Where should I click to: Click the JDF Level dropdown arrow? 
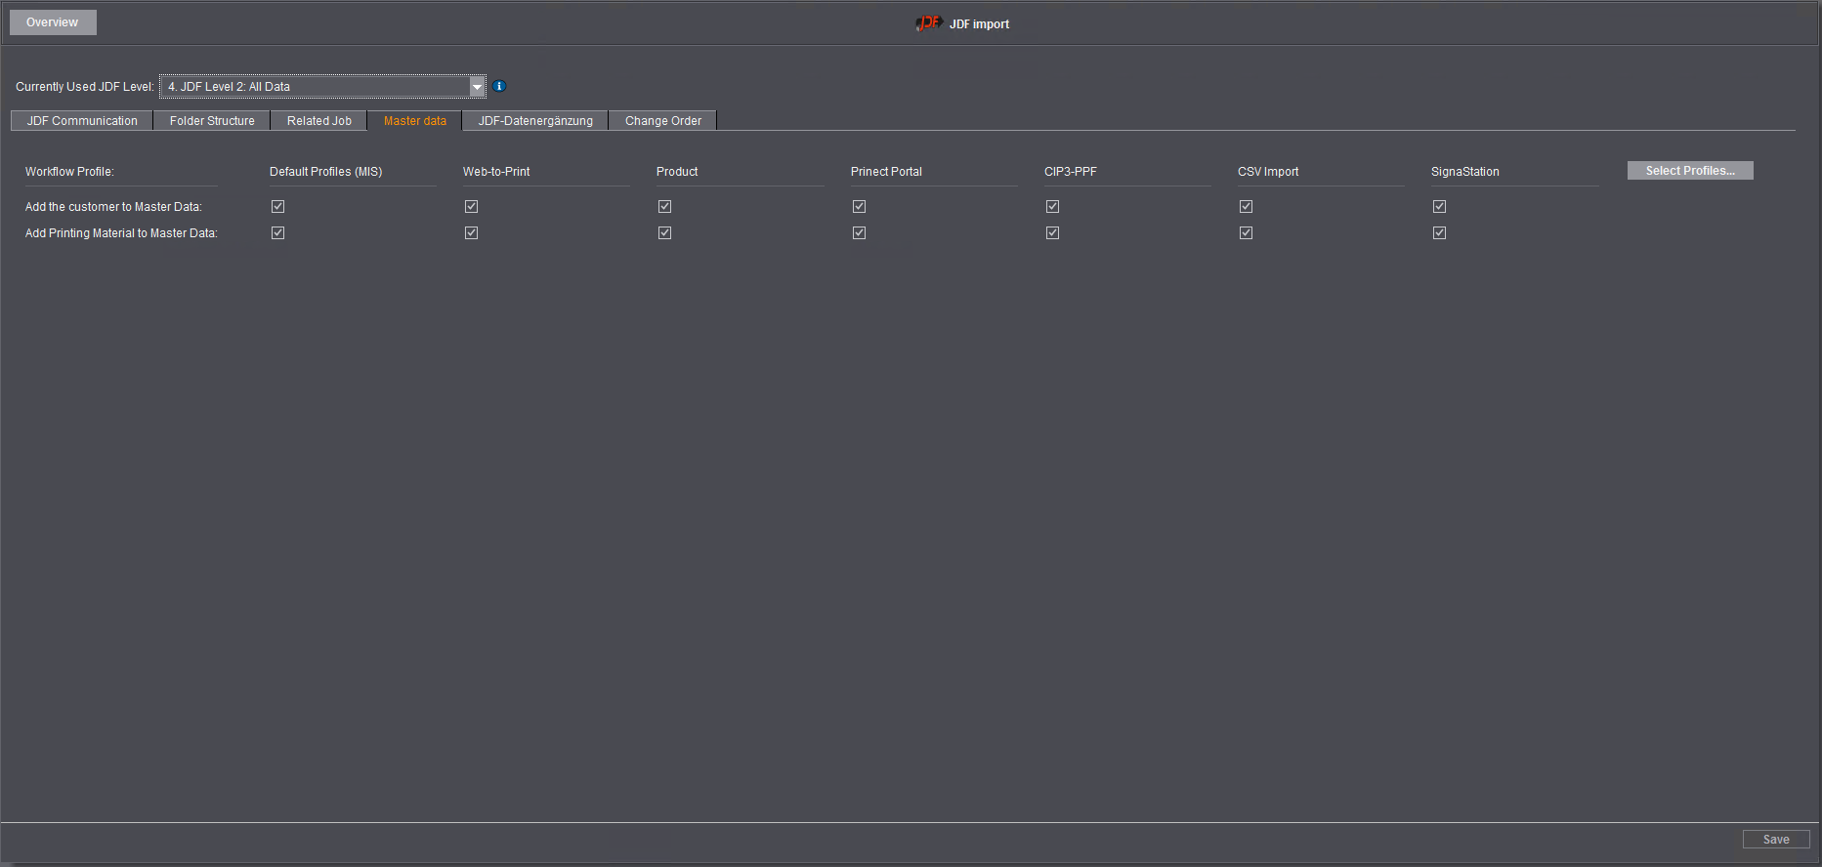(477, 87)
